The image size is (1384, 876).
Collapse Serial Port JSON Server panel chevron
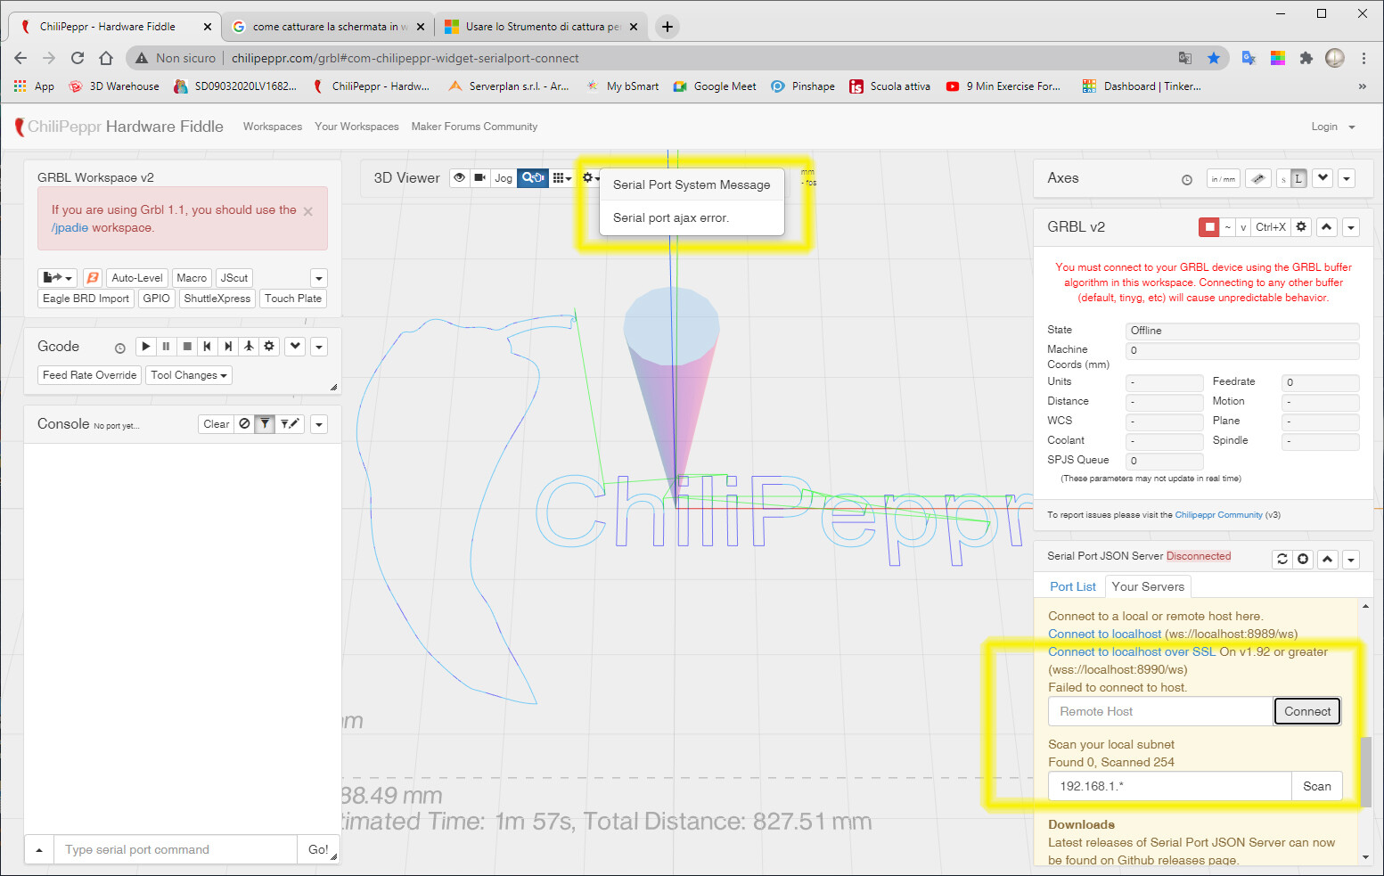tap(1328, 559)
